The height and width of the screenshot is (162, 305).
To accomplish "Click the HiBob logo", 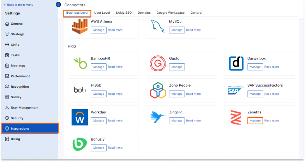I will 80,90.
